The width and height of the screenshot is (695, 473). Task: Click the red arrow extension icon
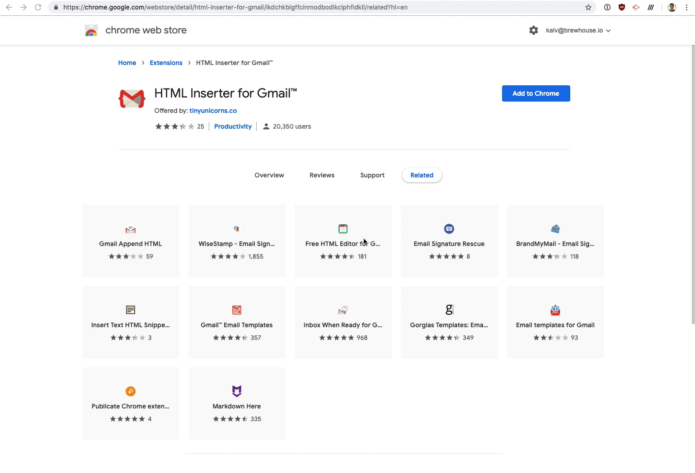coord(636,7)
